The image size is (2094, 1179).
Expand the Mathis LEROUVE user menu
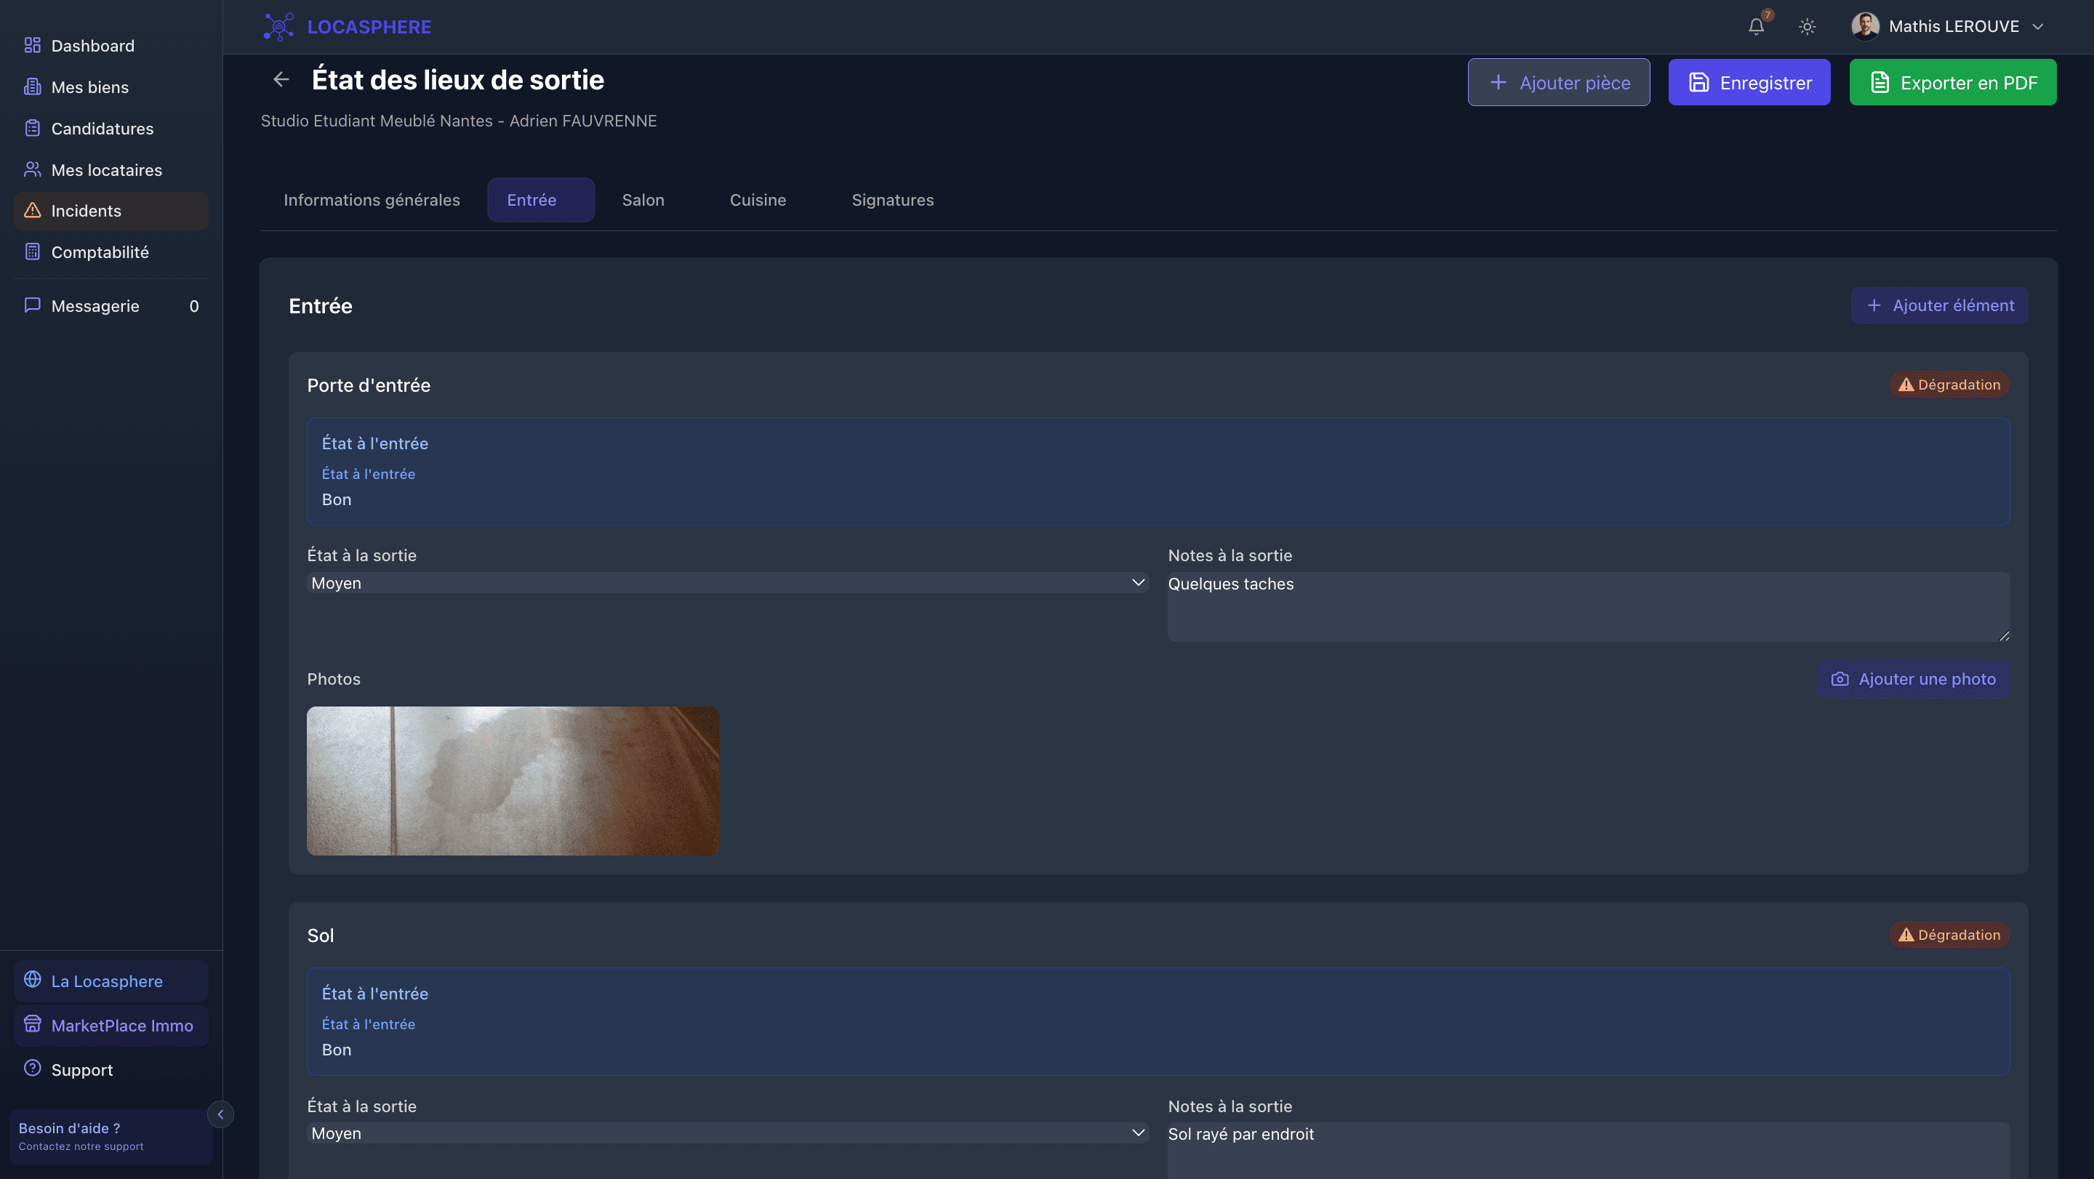tap(1952, 27)
